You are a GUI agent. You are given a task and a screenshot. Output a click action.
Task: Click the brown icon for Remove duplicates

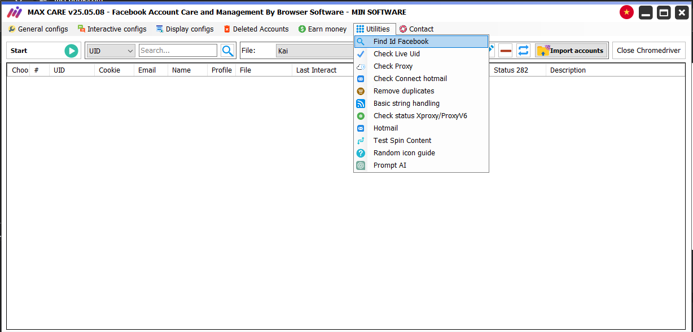pyautogui.click(x=361, y=91)
